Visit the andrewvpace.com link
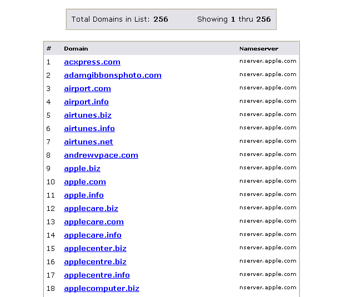 tap(101, 155)
